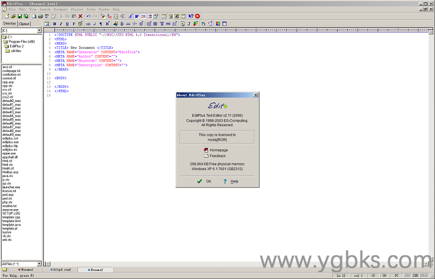The width and height of the screenshot is (435, 279).
Task: Open the All Files filter dropdown
Action: pyautogui.click(x=39, y=264)
